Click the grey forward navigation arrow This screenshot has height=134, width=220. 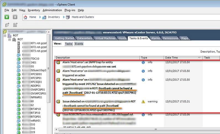(15, 17)
